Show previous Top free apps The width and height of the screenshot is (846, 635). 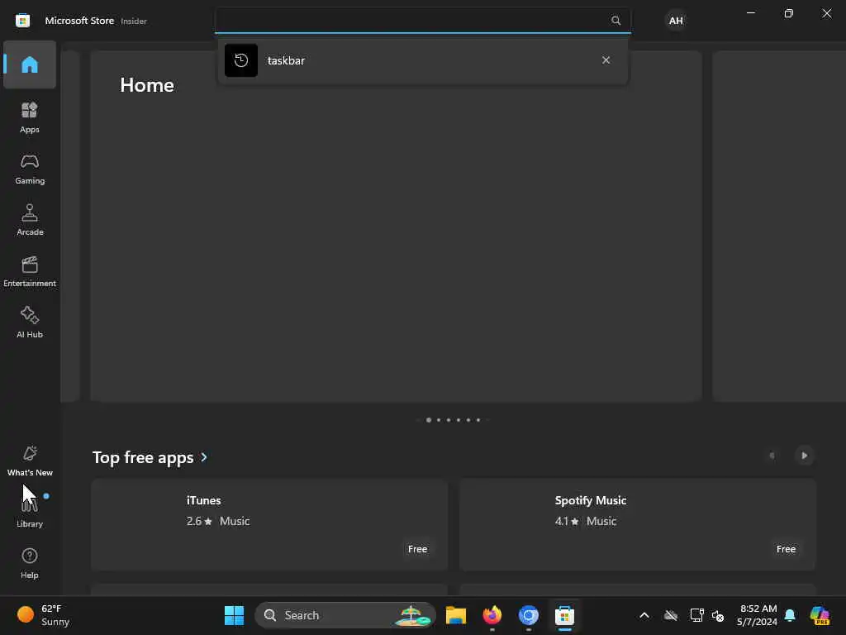(x=772, y=456)
